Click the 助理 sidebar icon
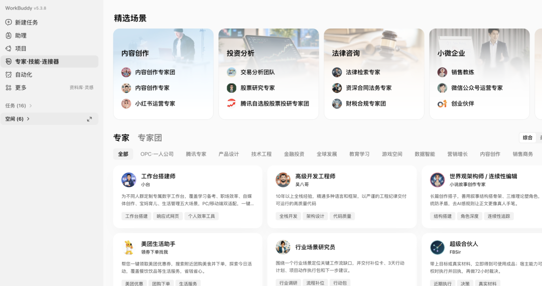Viewport: 542px width, 286px height. [9, 36]
